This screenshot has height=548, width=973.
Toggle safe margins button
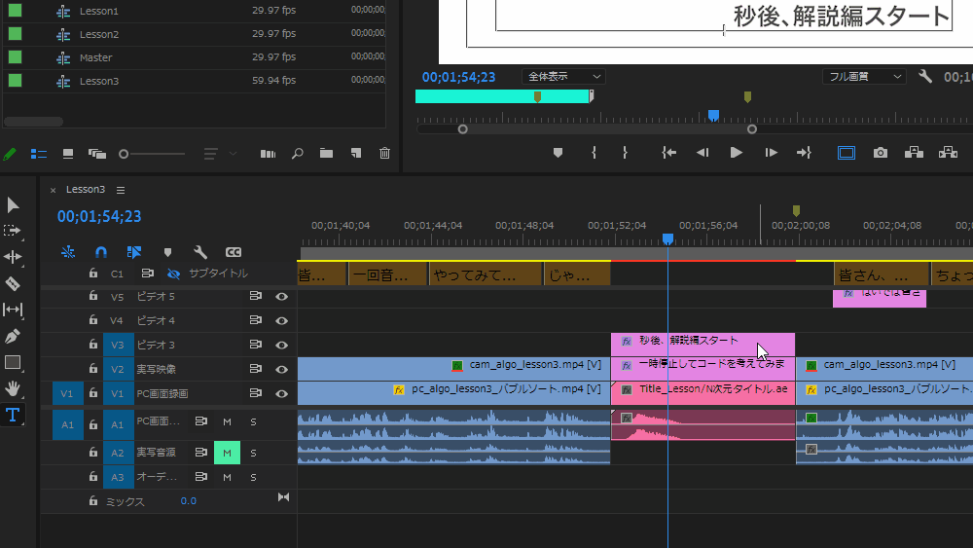point(847,153)
